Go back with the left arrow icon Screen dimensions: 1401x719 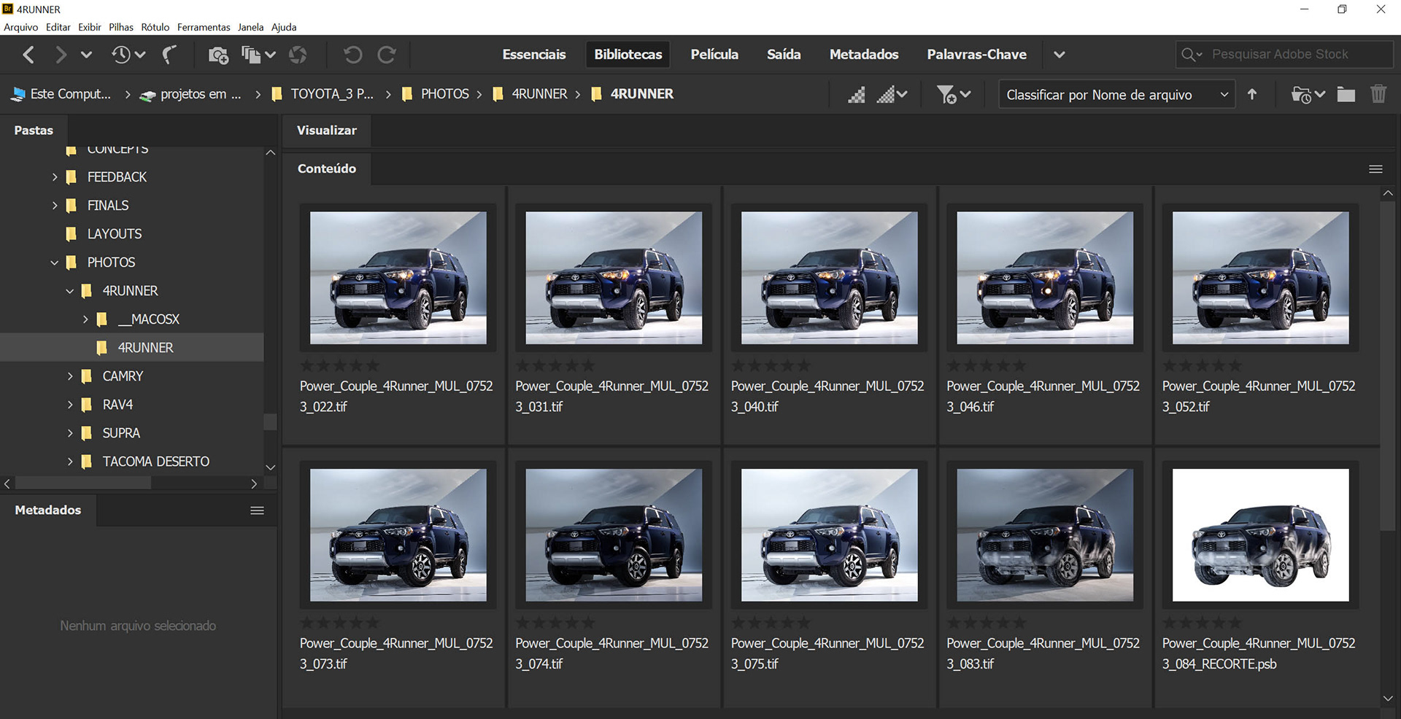28,55
